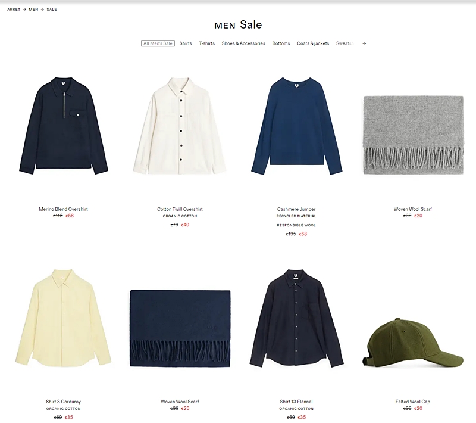View the yellow Shirt 3 Corduroy image

click(x=63, y=318)
